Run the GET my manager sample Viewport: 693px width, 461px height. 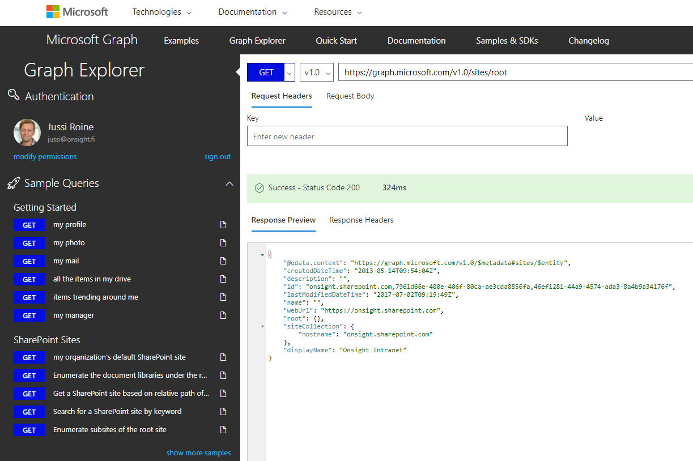pos(29,315)
